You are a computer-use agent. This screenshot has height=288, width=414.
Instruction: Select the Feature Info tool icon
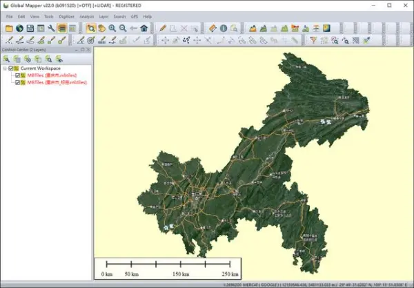[x=224, y=28]
